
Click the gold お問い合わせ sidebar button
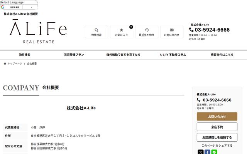pyautogui.click(x=217, y=117)
